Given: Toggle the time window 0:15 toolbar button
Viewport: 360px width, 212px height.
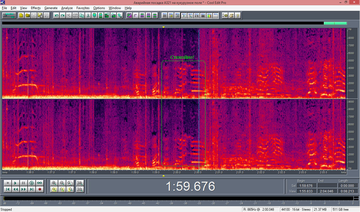Looking at the screenshot, I should click(x=196, y=15).
